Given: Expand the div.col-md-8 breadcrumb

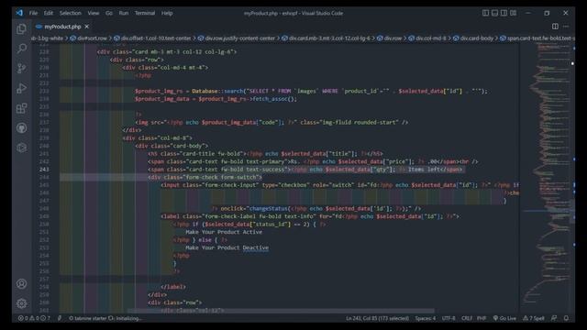Looking at the screenshot, I should pyautogui.click(x=427, y=38).
